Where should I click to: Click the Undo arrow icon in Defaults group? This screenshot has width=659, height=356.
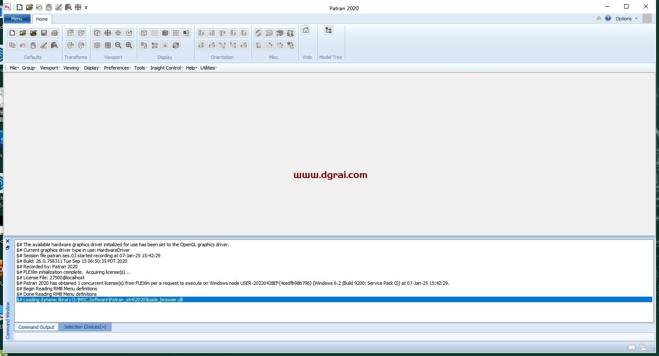click(23, 45)
